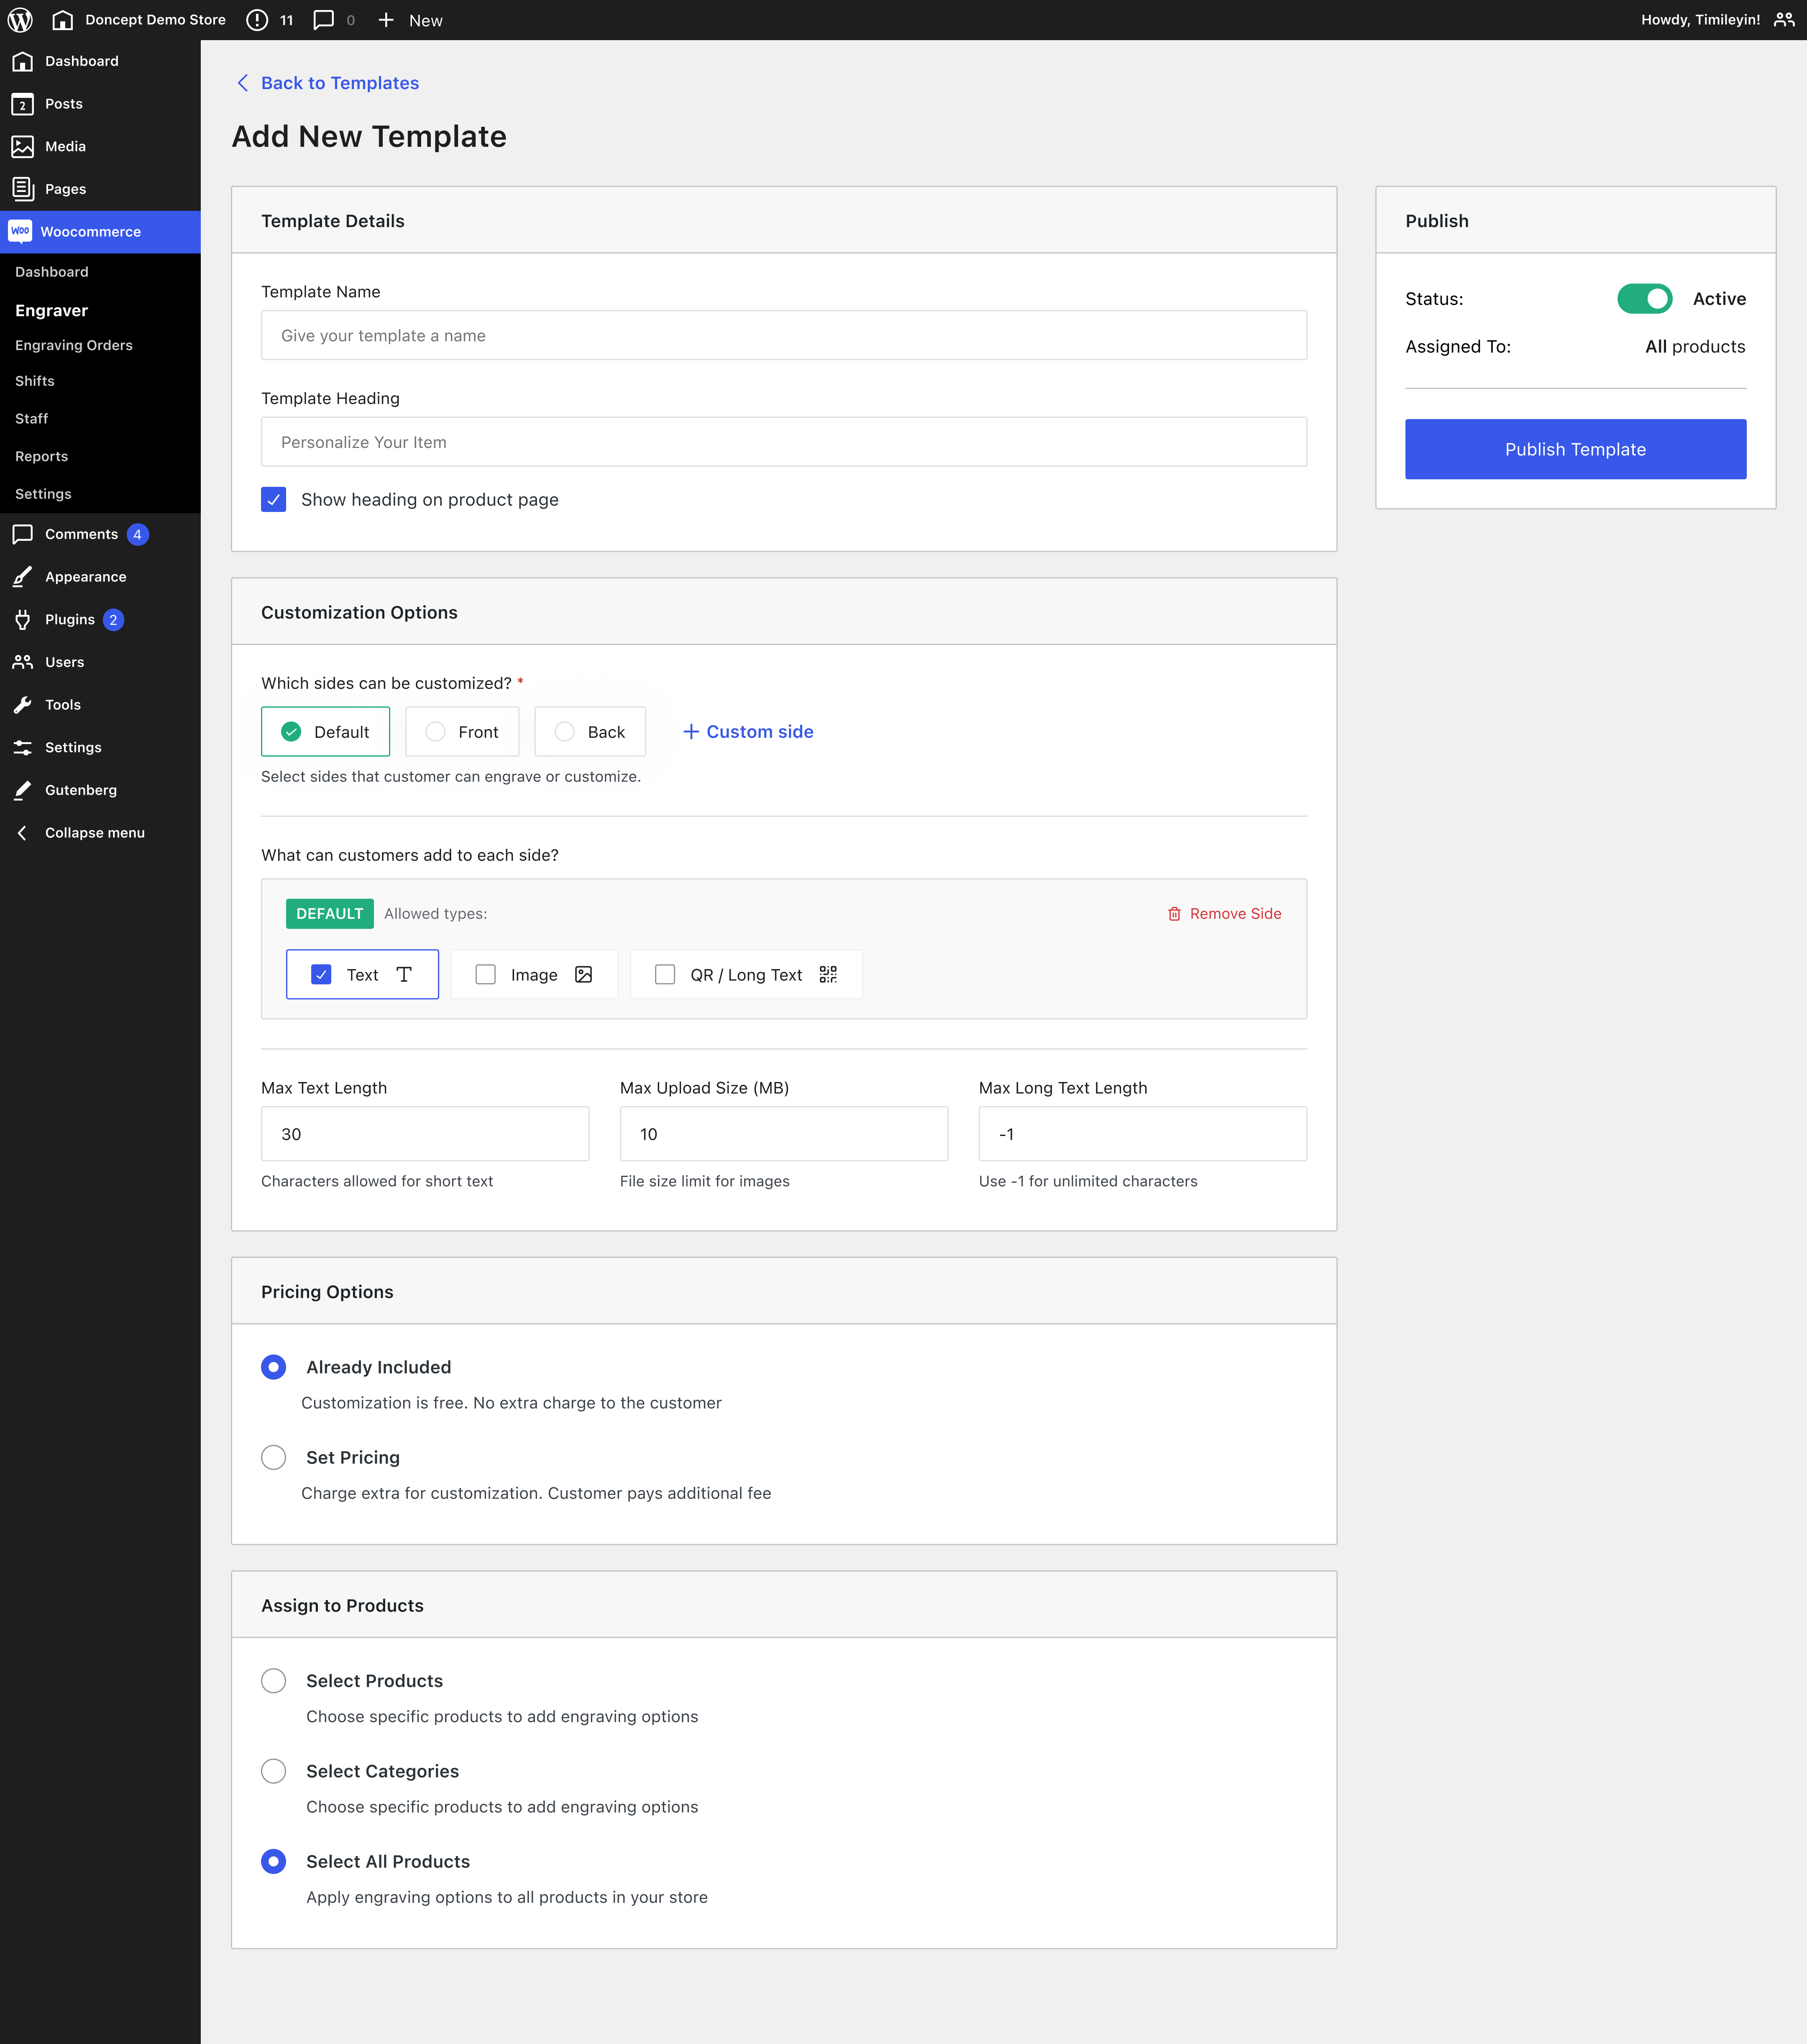Click the Max Upload Size field

[784, 1134]
